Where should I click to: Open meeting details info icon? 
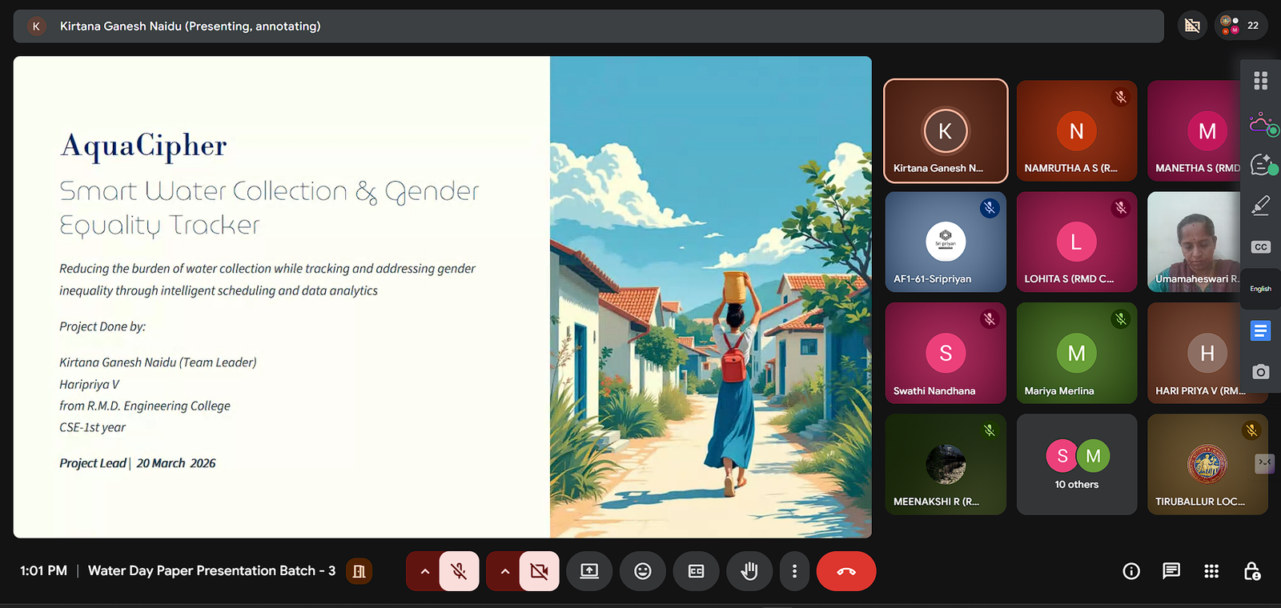point(1131,571)
